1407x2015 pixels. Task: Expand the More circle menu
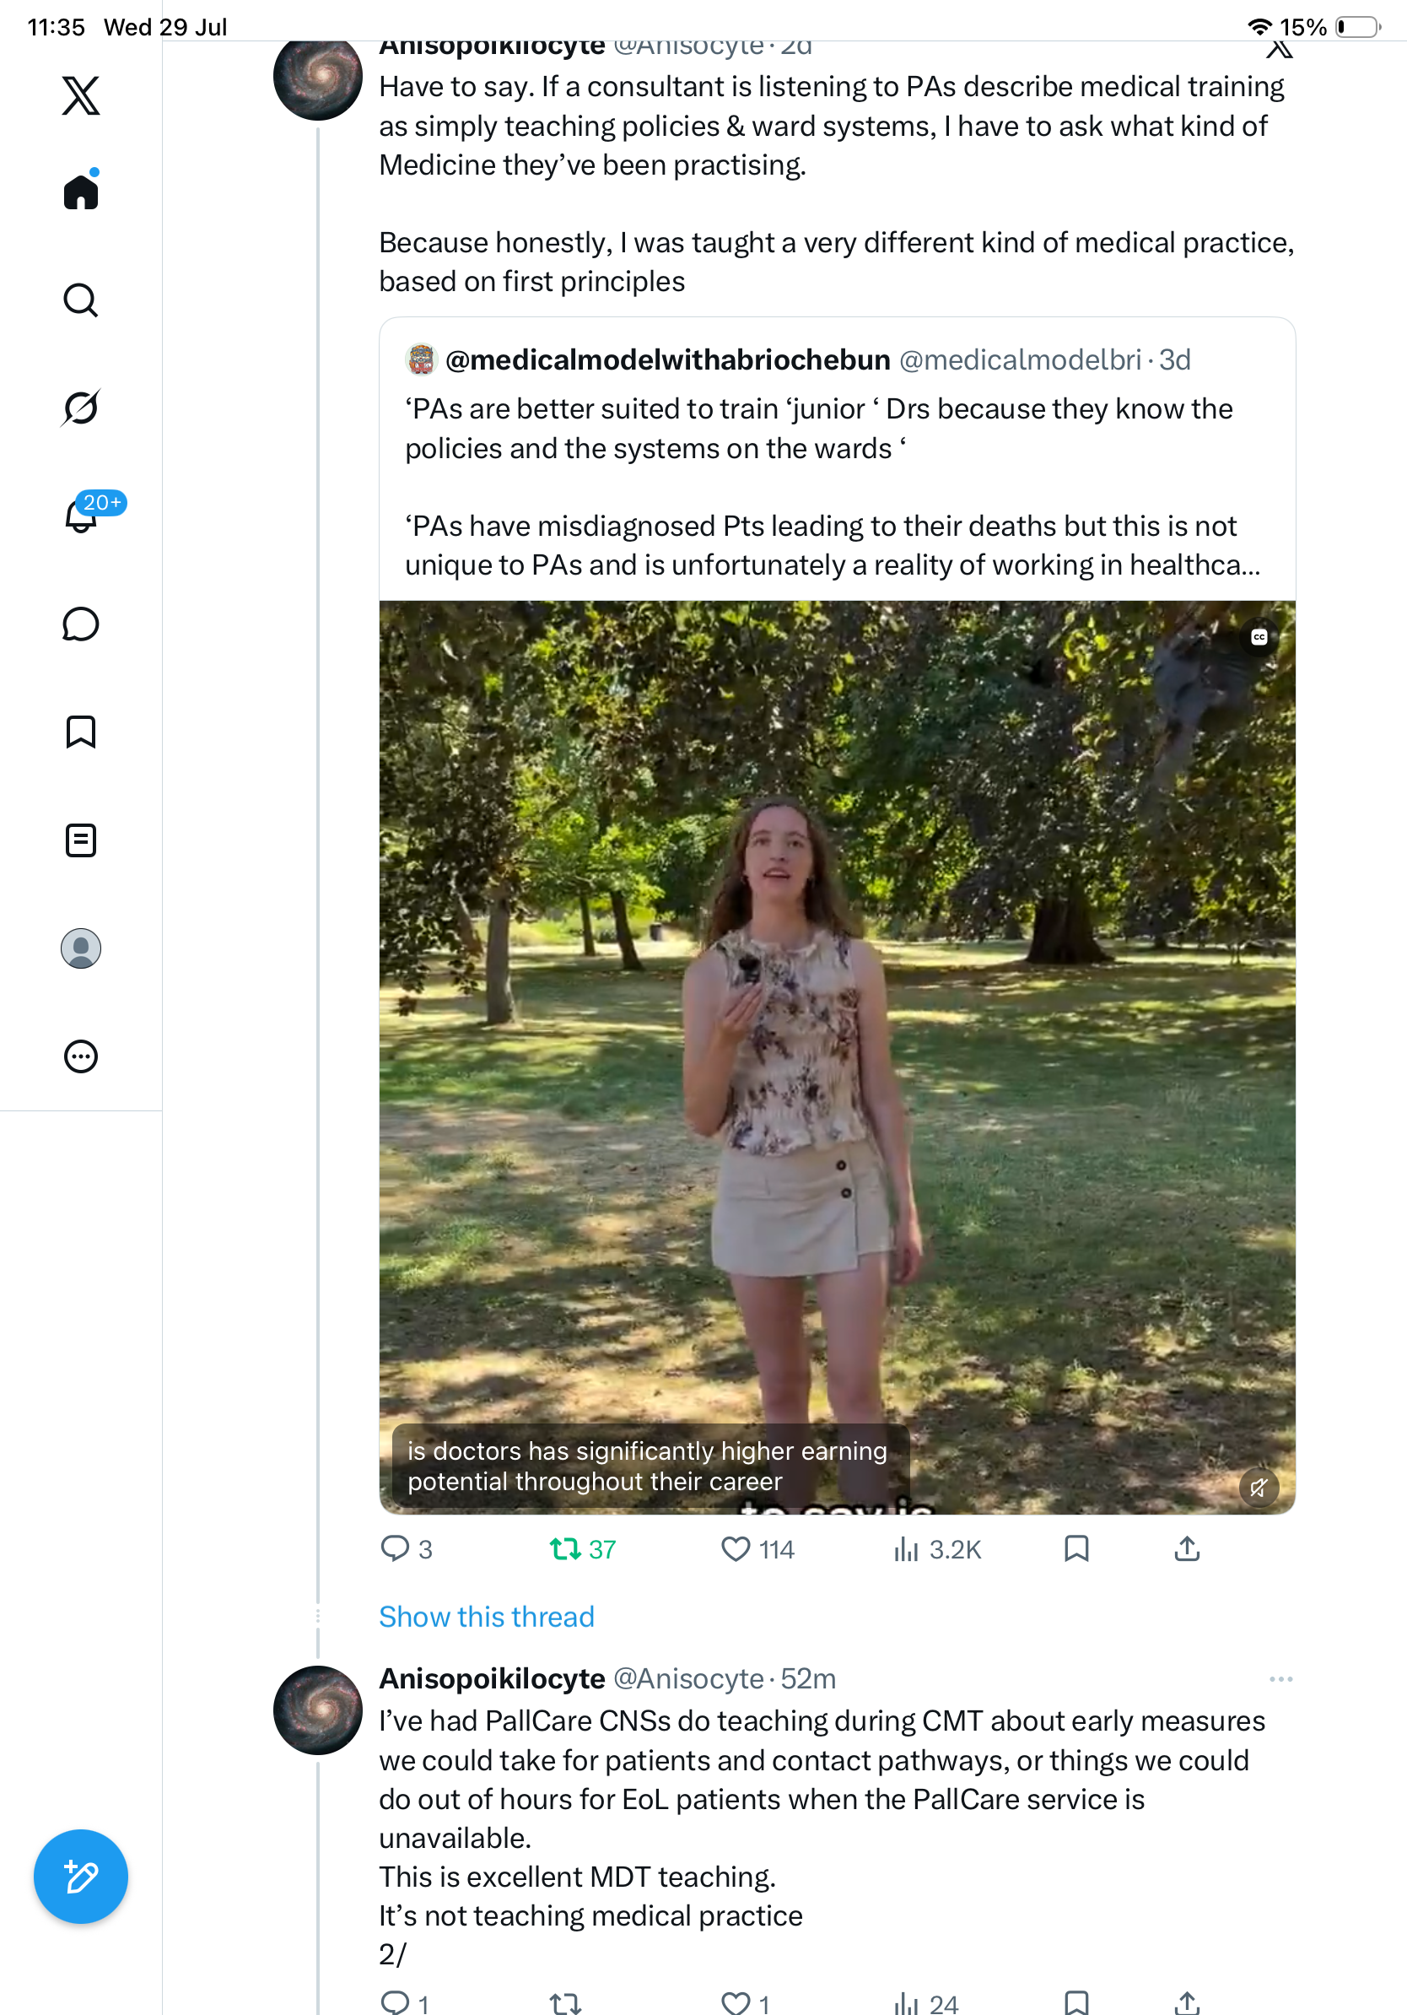point(81,1056)
